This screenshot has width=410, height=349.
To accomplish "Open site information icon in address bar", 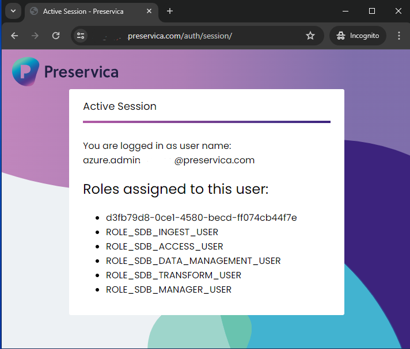I will (81, 36).
